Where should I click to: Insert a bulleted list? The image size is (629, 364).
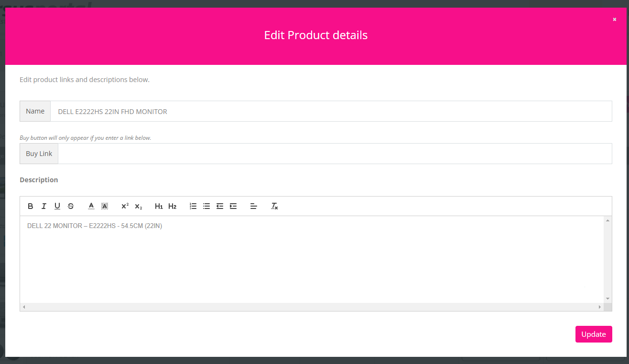pos(206,206)
